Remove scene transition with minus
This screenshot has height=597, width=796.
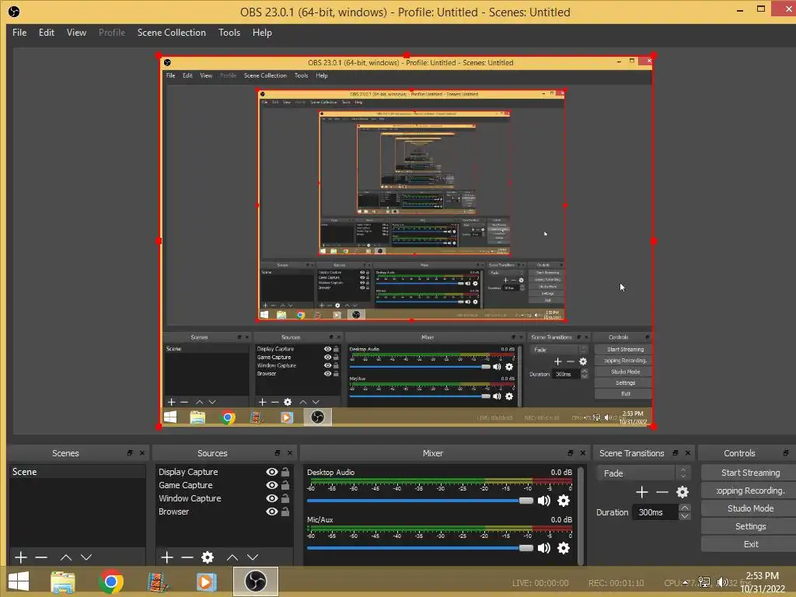coord(662,492)
